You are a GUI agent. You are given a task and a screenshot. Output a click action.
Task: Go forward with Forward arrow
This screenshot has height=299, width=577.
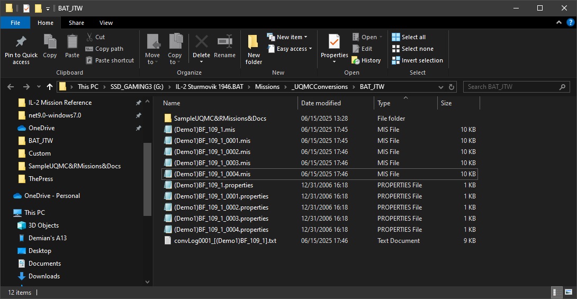tap(26, 87)
